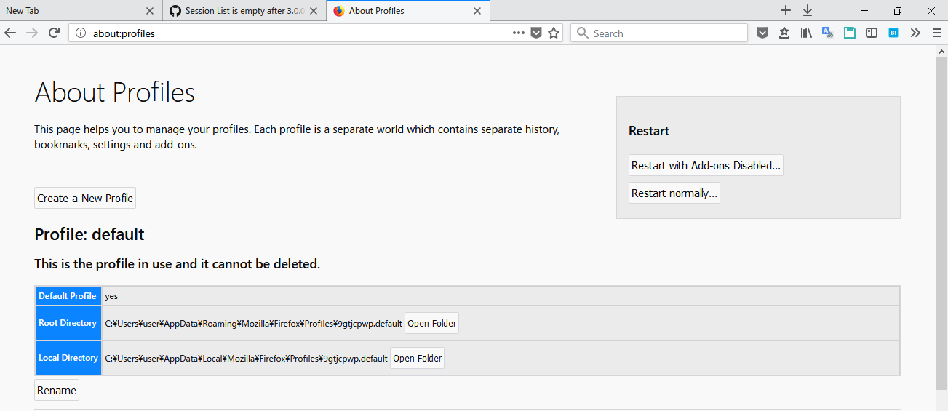The height and width of the screenshot is (411, 948).
Task: Toggle the sidebars toolbar icon
Action: 872,33
